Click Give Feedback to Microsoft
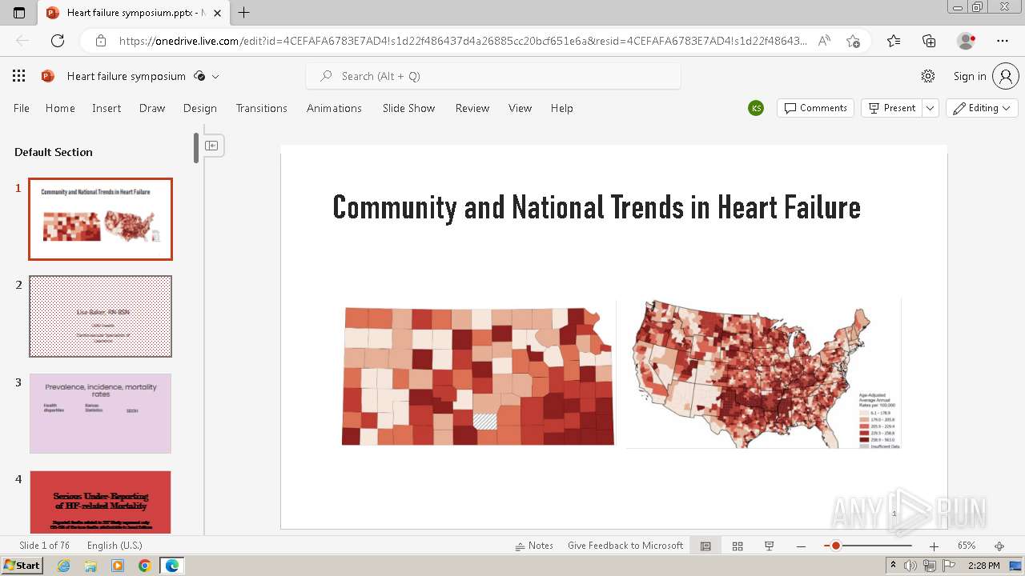This screenshot has width=1025, height=576. click(x=625, y=546)
